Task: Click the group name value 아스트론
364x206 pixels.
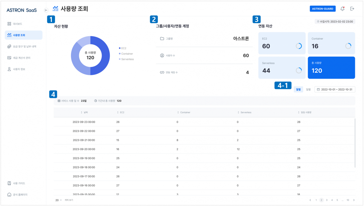Action: click(241, 39)
